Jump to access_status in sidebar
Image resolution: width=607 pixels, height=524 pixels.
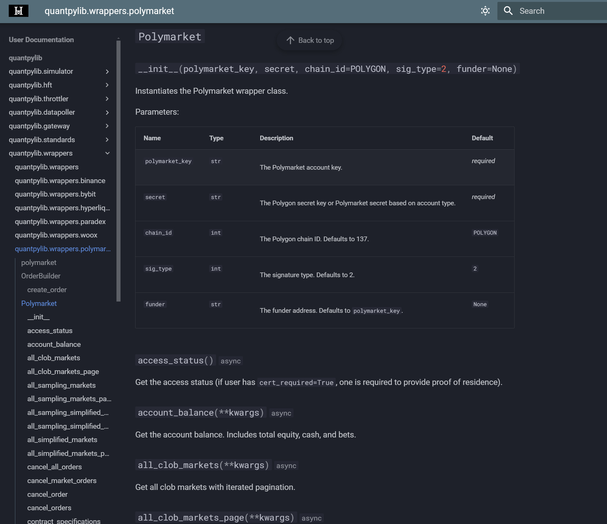pyautogui.click(x=50, y=331)
